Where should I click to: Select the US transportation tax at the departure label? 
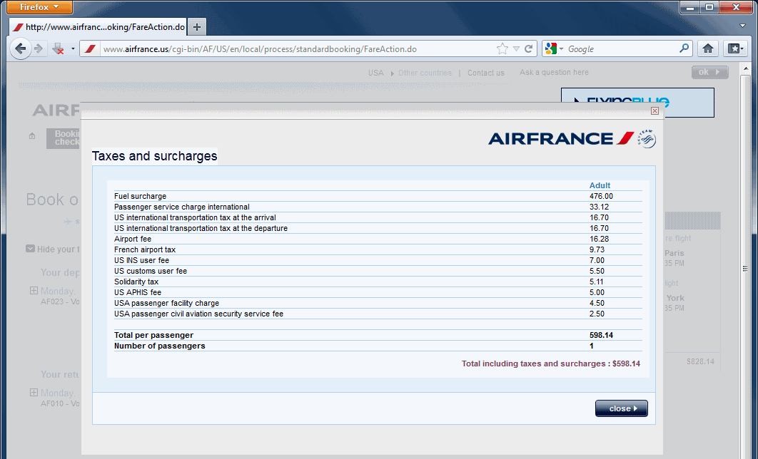coord(201,228)
